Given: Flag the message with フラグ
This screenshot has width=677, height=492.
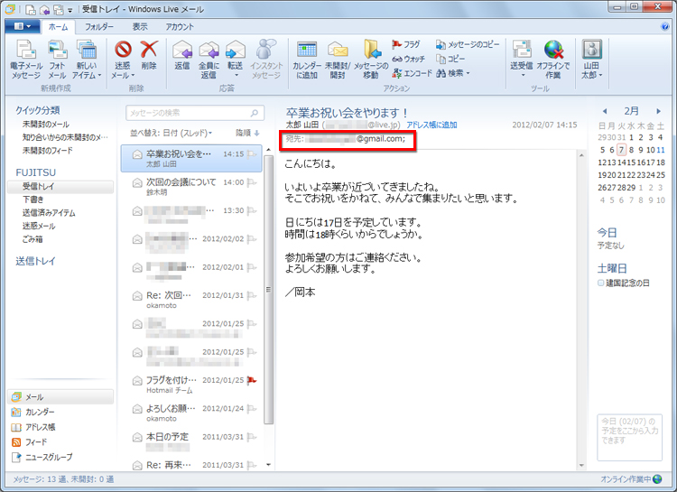Looking at the screenshot, I should (406, 44).
